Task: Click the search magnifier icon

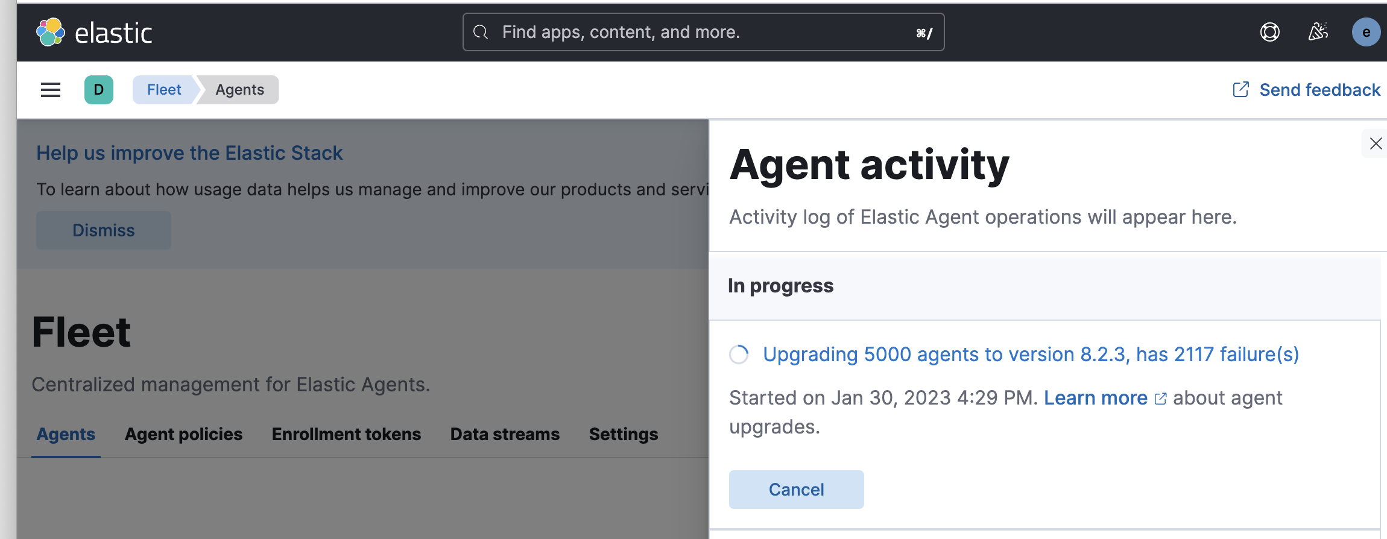Action: (x=481, y=32)
